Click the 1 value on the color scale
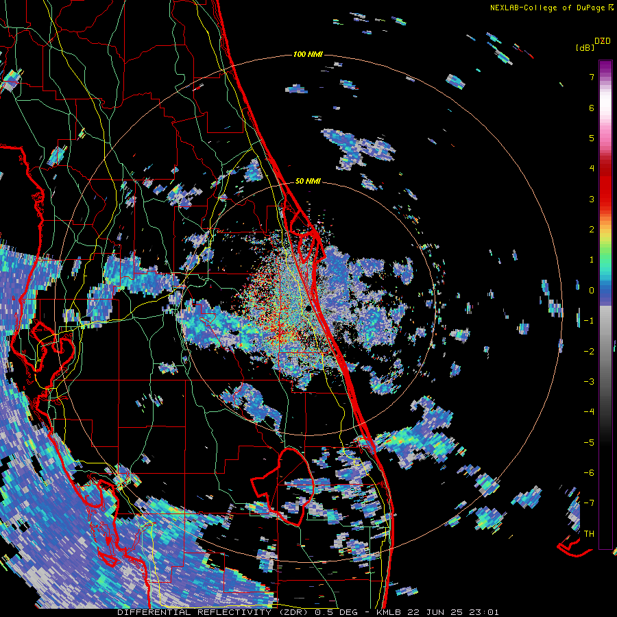The height and width of the screenshot is (617, 617). point(592,260)
